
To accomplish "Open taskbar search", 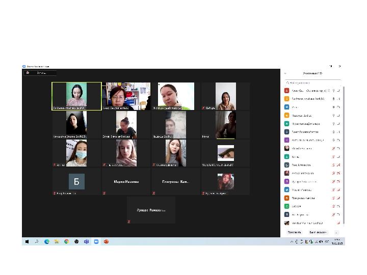I will (37, 241).
